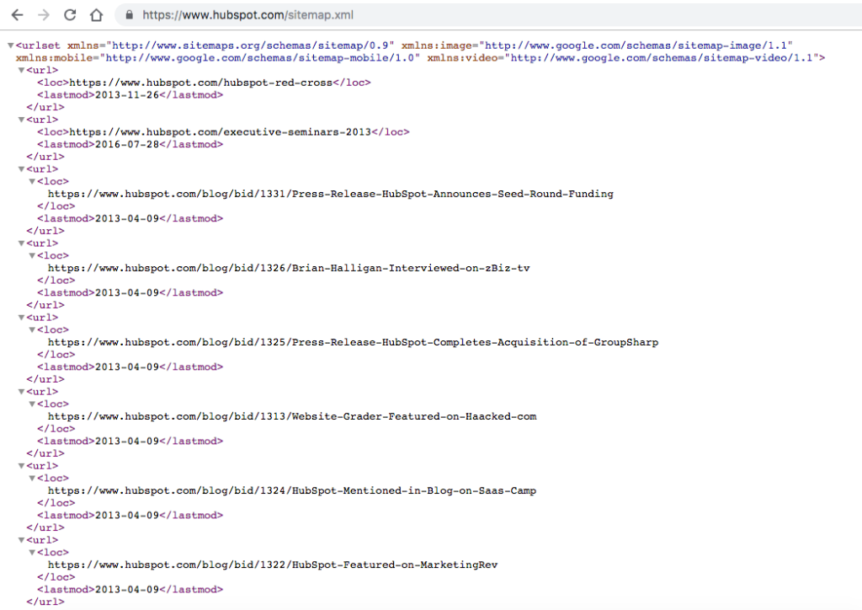Collapse the url node for the Saas-Camp entry
The width and height of the screenshot is (862, 610).
tap(21, 466)
